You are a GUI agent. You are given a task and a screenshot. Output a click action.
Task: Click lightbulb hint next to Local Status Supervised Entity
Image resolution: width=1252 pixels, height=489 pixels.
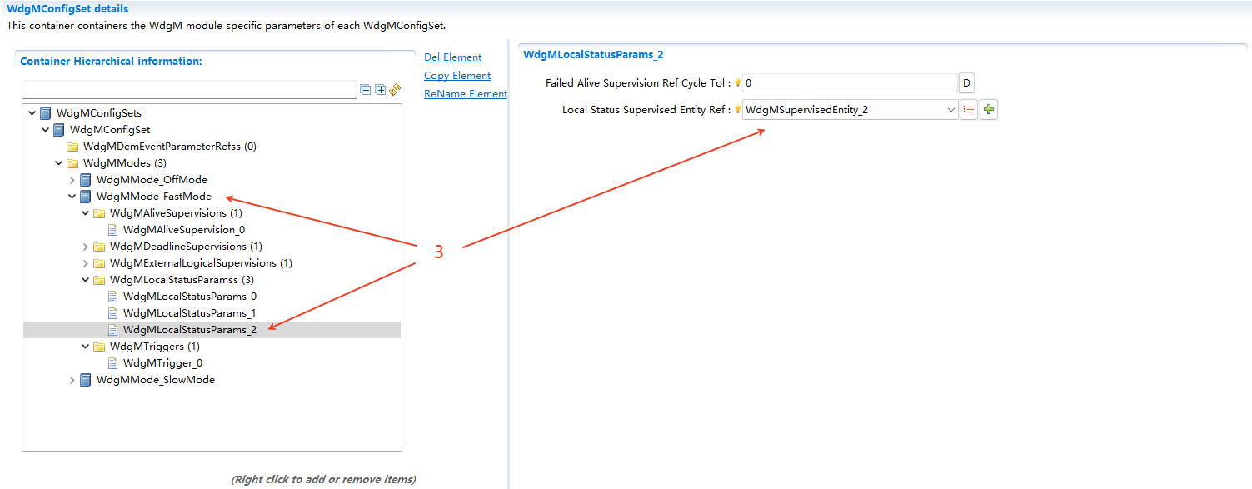click(x=738, y=110)
